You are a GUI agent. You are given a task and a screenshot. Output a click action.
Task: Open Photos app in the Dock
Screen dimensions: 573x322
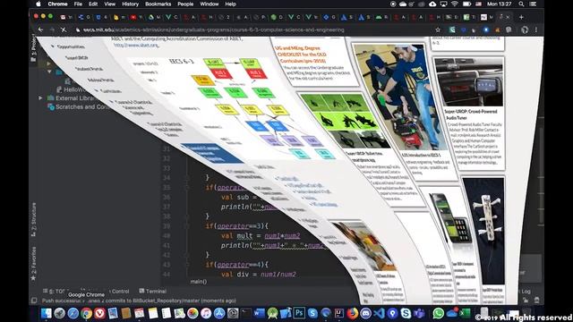(x=192, y=313)
